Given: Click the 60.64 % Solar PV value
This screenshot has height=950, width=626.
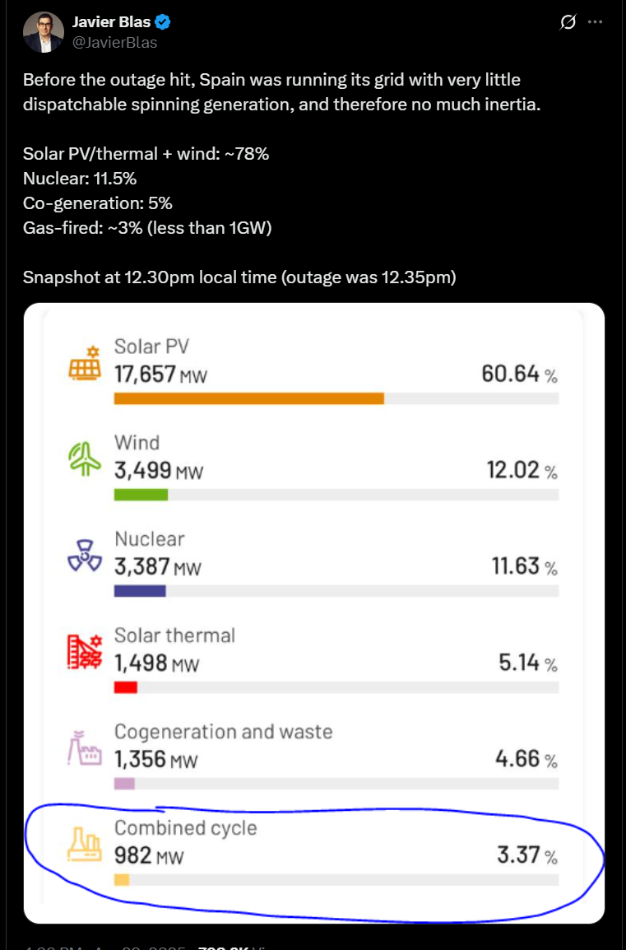Looking at the screenshot, I should click(x=518, y=375).
